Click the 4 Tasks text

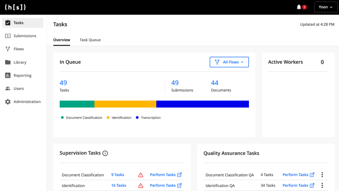pyautogui.click(x=267, y=175)
